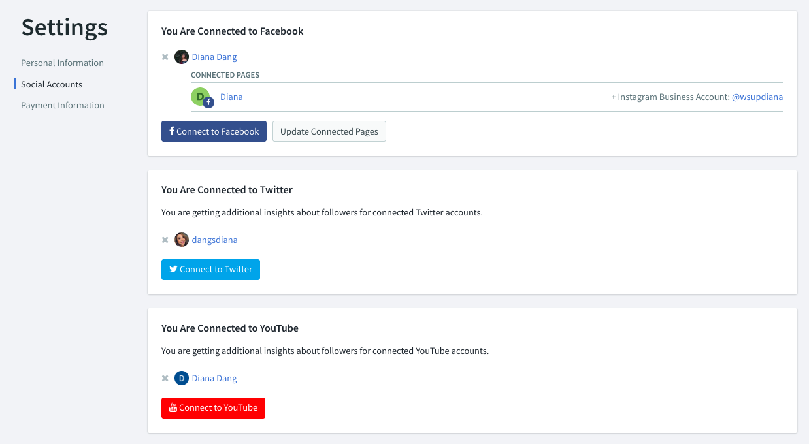Click the 'You Are Connected to YouTube' heading

point(230,328)
